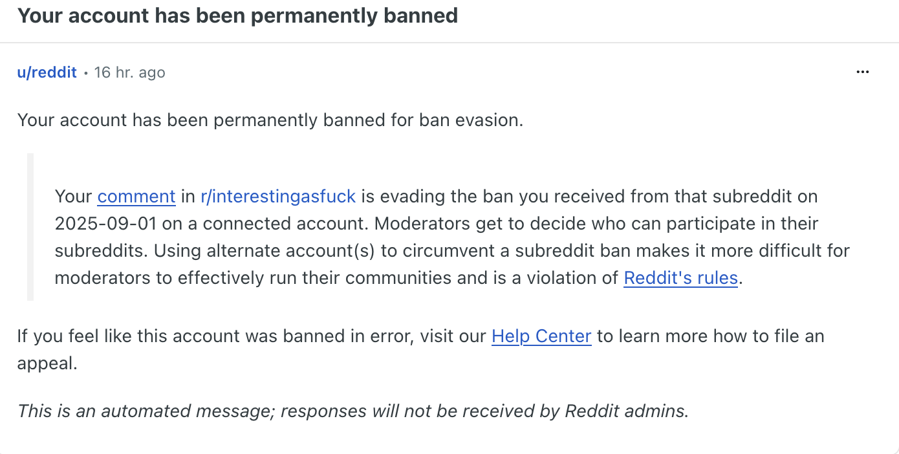Click the gray quote block bar
Screen dimensions: 899x454
[x=30, y=226]
